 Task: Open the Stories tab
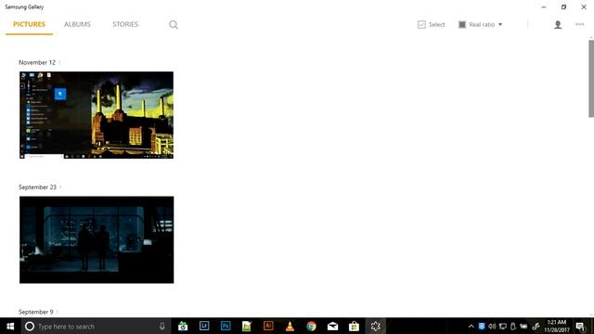click(125, 24)
